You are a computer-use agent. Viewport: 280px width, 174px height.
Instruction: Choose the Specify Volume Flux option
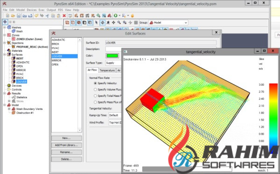95,89
